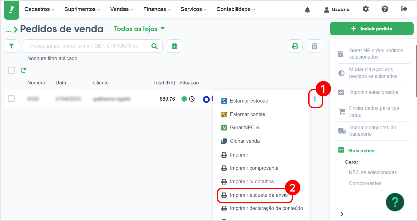Click the blue circle store icon in row

pyautogui.click(x=206, y=99)
